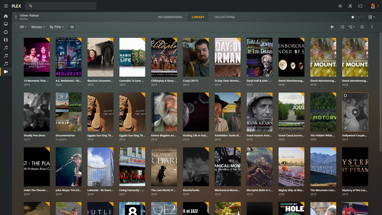The height and width of the screenshot is (215, 382).
Task: Click the Cannabis To Save title link
Action: pos(132,81)
